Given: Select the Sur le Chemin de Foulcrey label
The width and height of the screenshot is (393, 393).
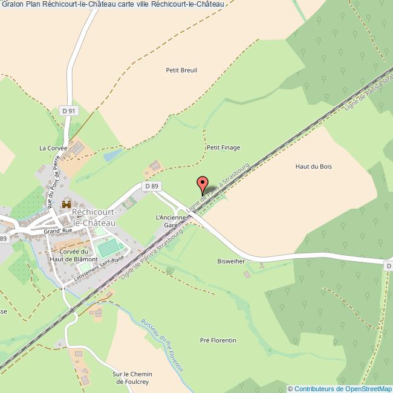Looking at the screenshot, I should (x=132, y=378).
